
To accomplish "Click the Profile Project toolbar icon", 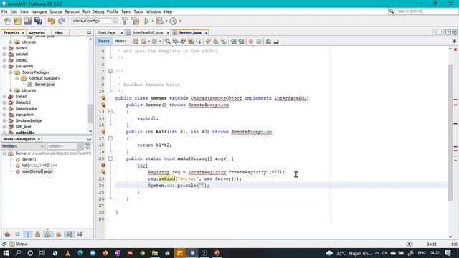I will (174, 21).
